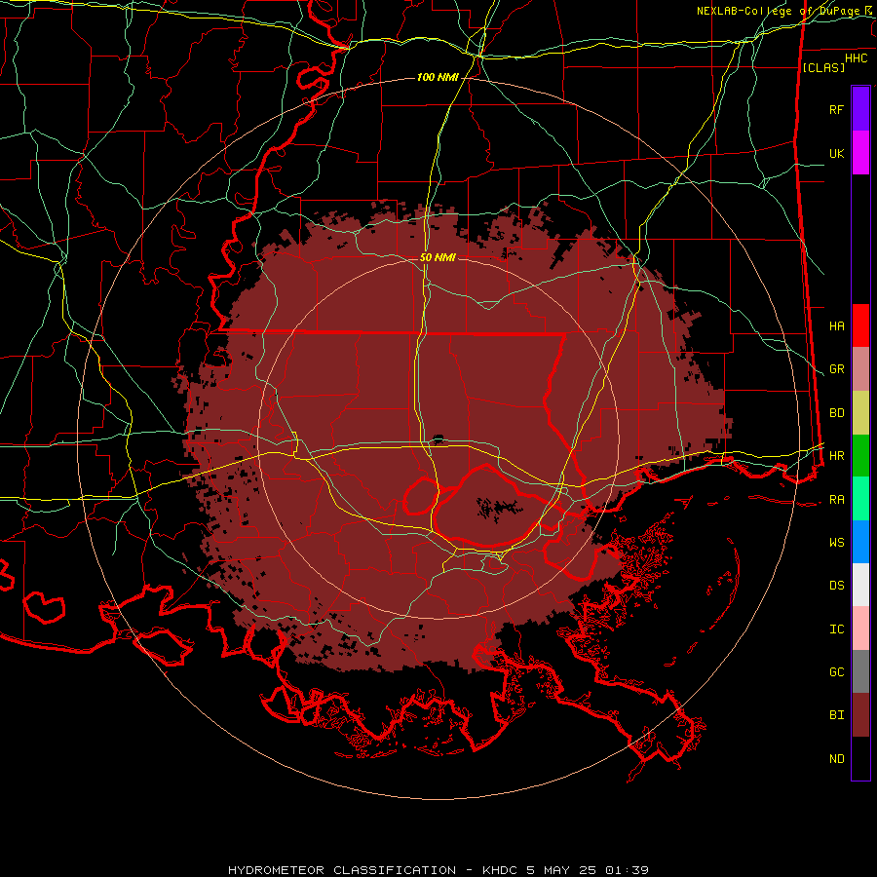Click the 'HR' legend label
The image size is (877, 877).
[836, 456]
